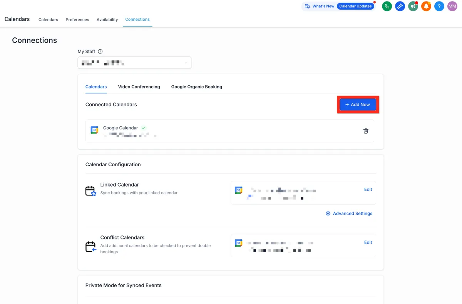Click the Linked Calendar star icon
Image resolution: width=462 pixels, height=304 pixels.
tap(91, 191)
